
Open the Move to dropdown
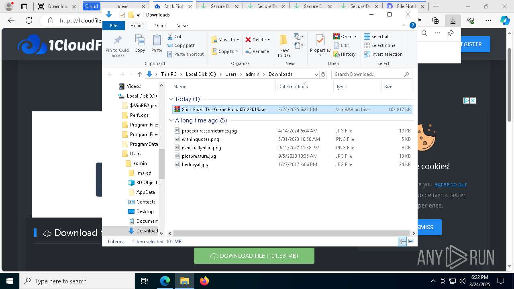225,40
